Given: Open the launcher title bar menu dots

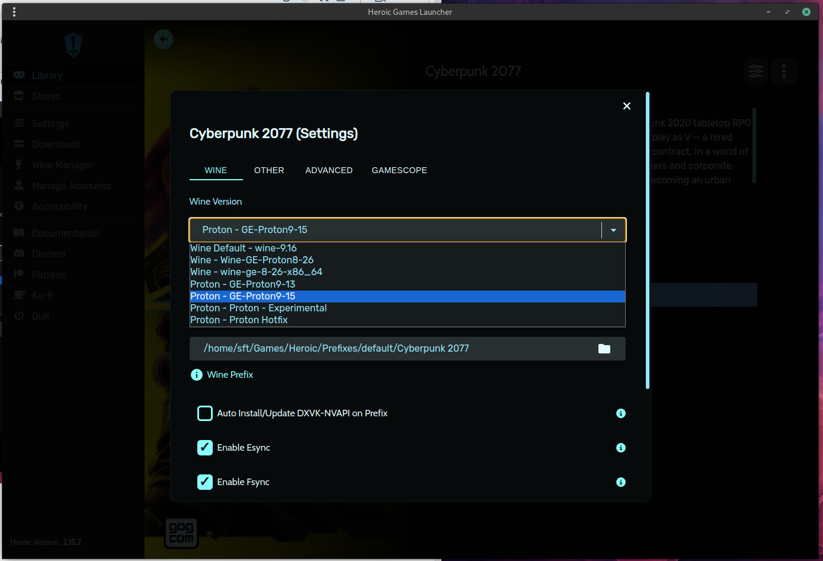Looking at the screenshot, I should pos(14,12).
